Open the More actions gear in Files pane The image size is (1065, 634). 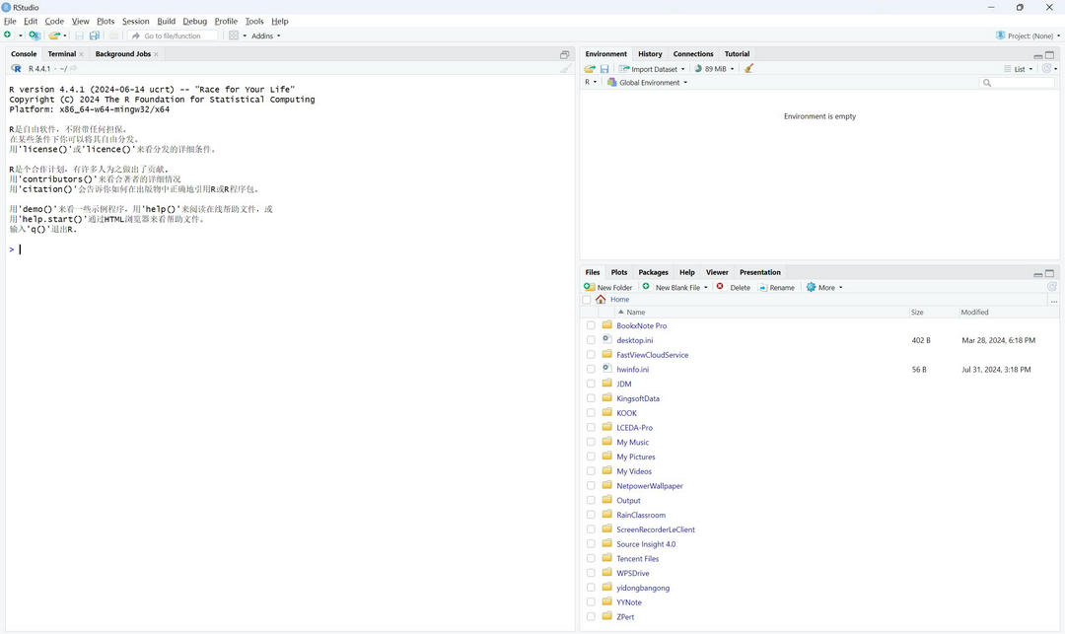[x=824, y=287]
